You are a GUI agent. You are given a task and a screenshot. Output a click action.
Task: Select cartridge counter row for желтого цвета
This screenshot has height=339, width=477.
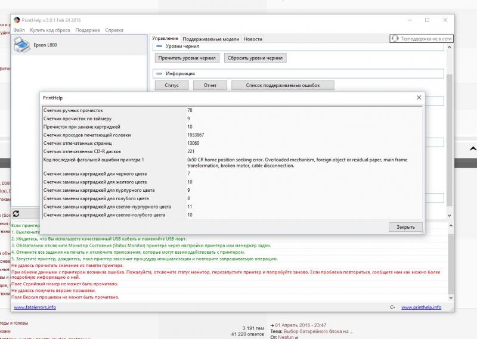pyautogui.click(x=233, y=182)
